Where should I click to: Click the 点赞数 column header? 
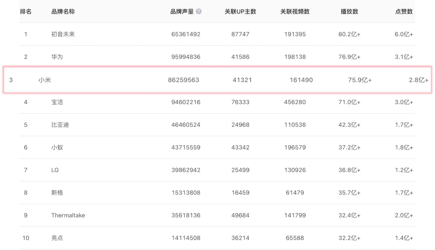click(404, 12)
